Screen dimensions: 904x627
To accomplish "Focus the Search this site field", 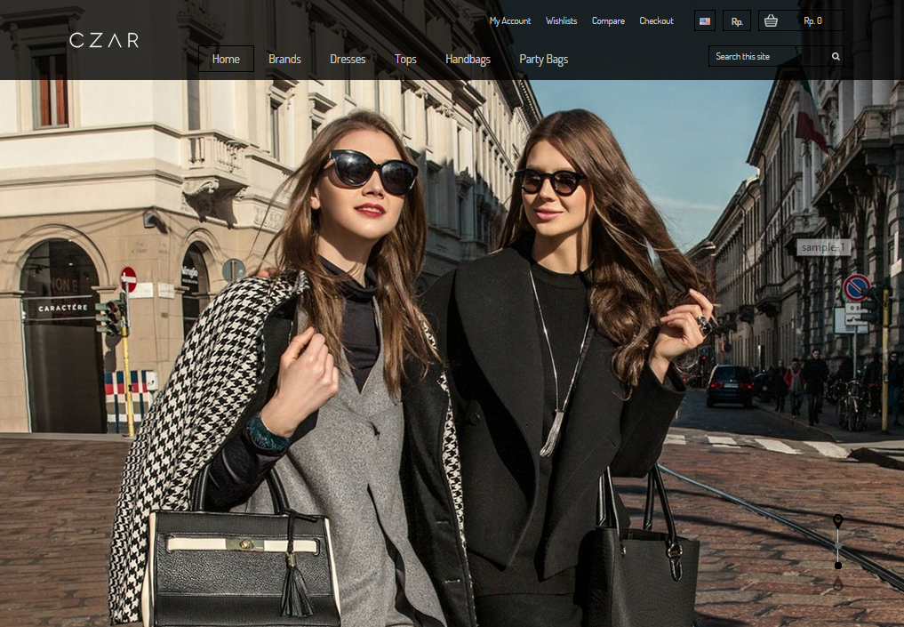I will click(766, 57).
